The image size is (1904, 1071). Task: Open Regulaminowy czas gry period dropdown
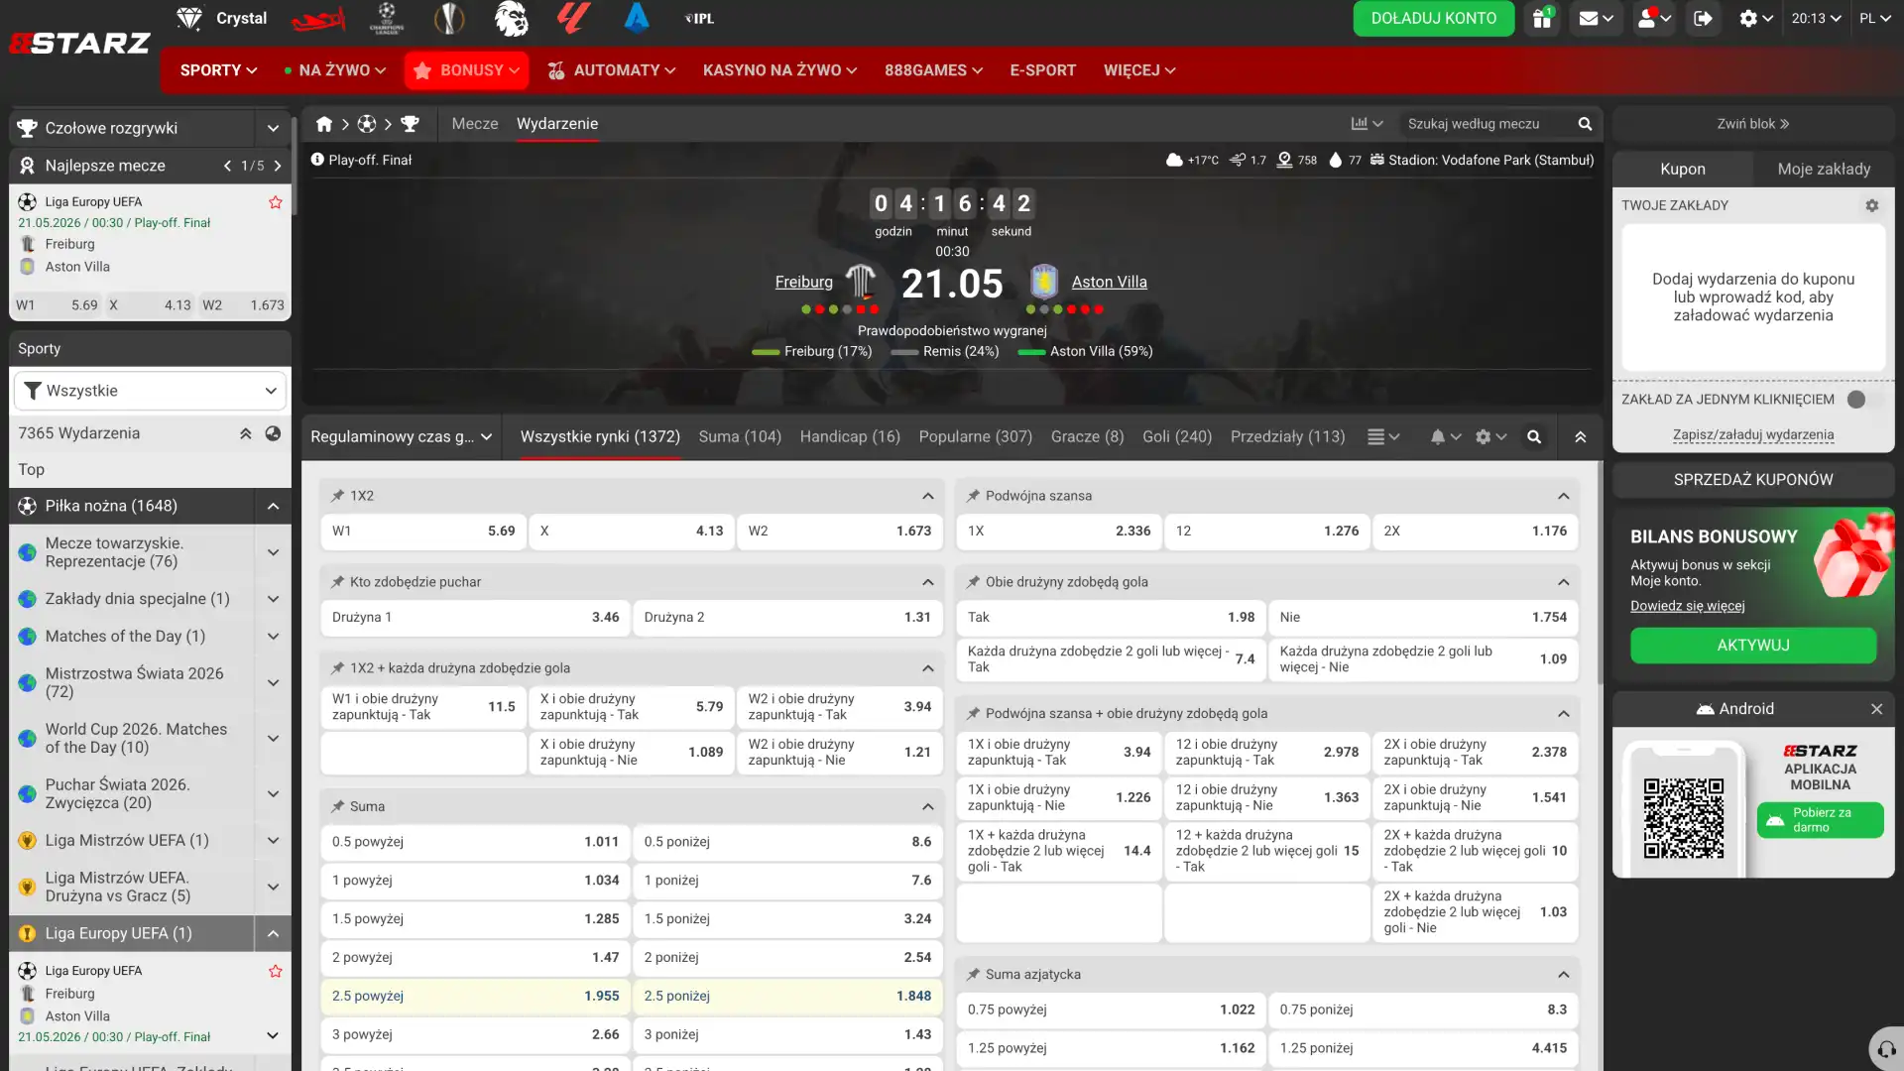[402, 436]
